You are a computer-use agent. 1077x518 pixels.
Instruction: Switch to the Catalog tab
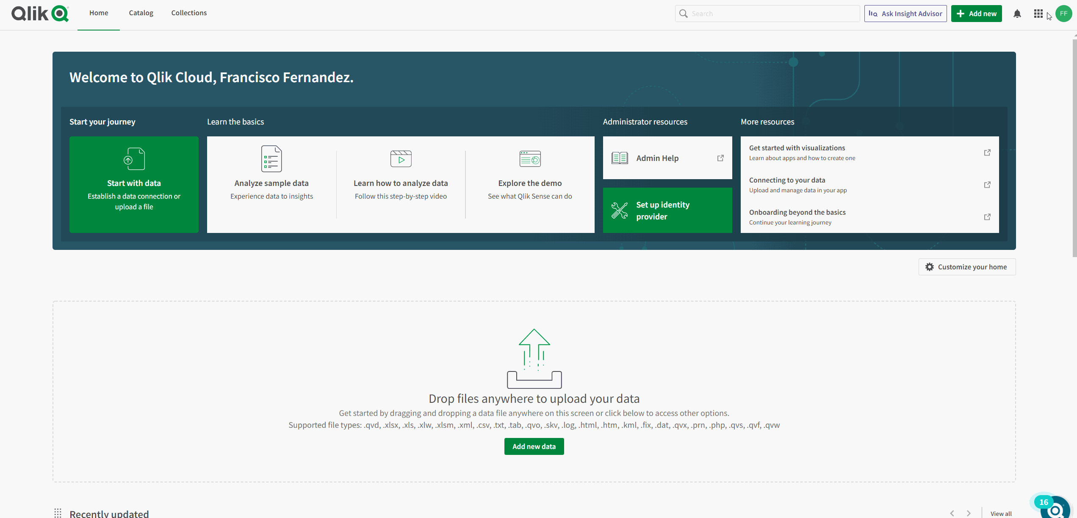[141, 13]
